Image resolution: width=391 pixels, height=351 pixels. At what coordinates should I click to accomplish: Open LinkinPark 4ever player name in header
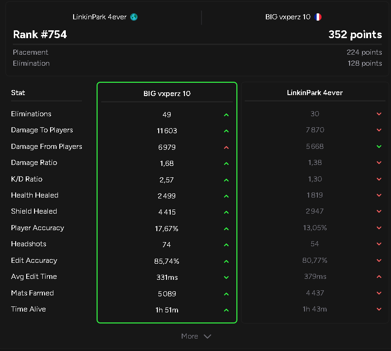[x=99, y=17]
